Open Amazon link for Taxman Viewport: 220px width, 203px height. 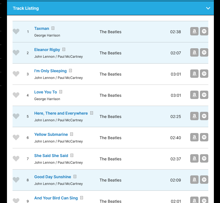194,32
